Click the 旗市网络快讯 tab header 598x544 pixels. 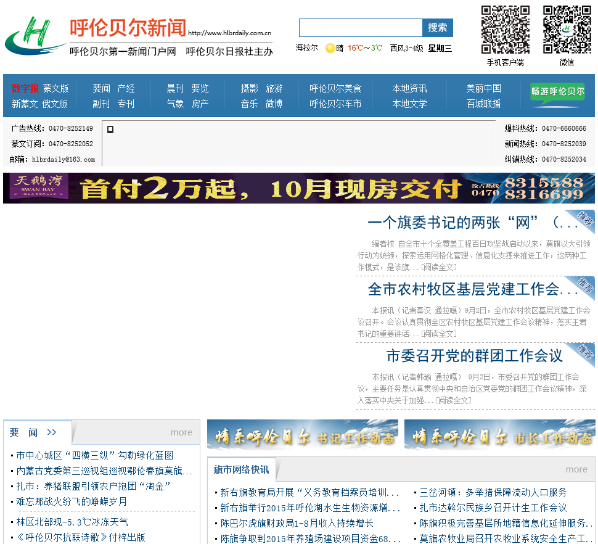click(x=241, y=469)
